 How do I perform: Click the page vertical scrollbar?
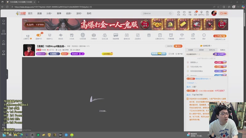coord(244,19)
